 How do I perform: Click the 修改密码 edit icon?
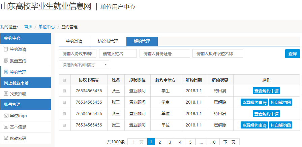6,138
